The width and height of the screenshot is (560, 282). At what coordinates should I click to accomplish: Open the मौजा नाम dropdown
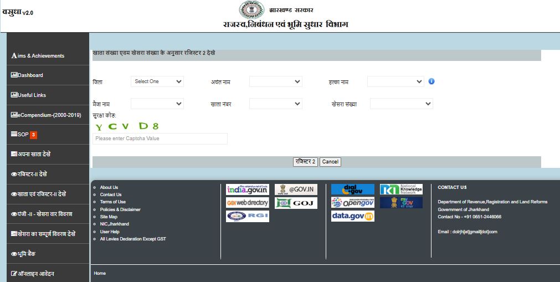pos(157,104)
